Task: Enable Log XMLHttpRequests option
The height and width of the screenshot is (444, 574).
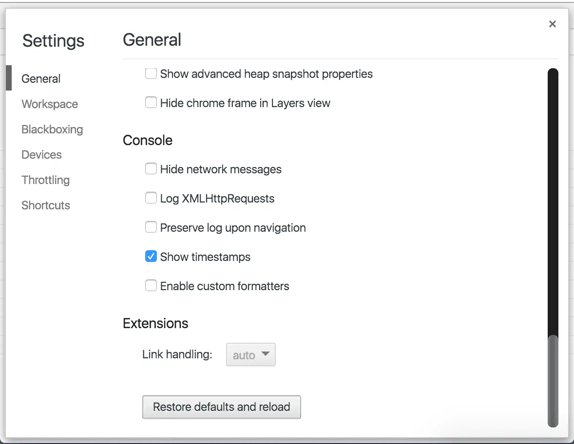Action: pos(151,199)
